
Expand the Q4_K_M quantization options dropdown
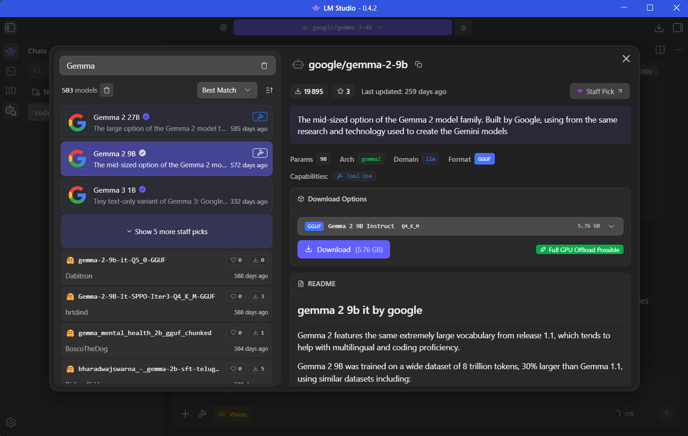tap(612, 226)
